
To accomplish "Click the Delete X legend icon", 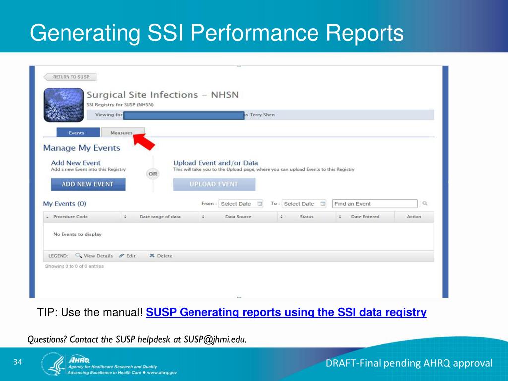I will tap(152, 255).
